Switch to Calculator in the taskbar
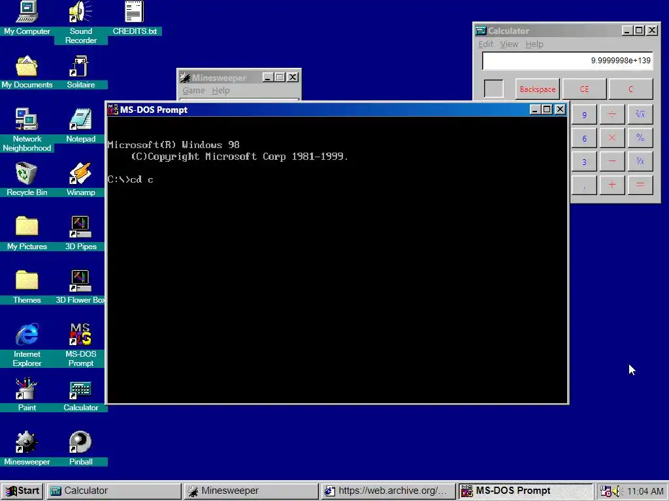 (x=114, y=491)
